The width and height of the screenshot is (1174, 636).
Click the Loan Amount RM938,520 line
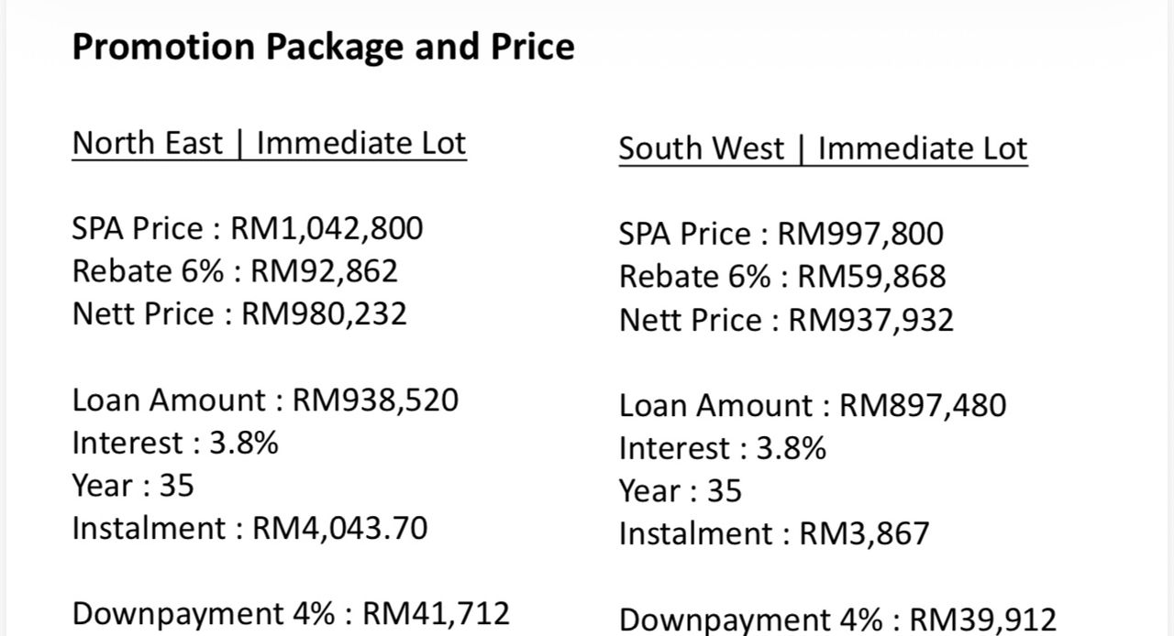pos(265,400)
